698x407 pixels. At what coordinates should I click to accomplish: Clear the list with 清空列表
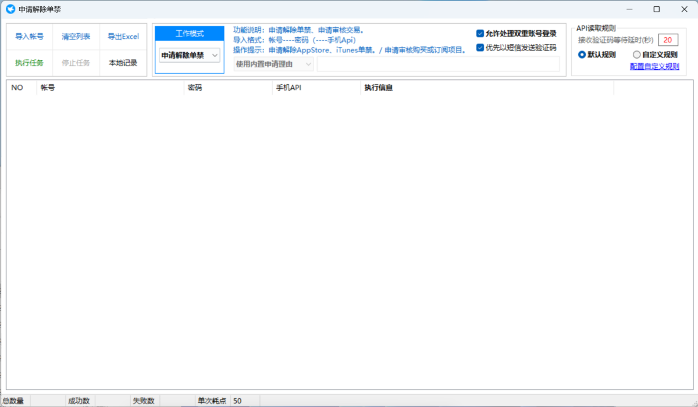(76, 37)
